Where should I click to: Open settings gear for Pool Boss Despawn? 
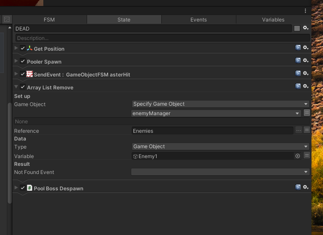306,187
